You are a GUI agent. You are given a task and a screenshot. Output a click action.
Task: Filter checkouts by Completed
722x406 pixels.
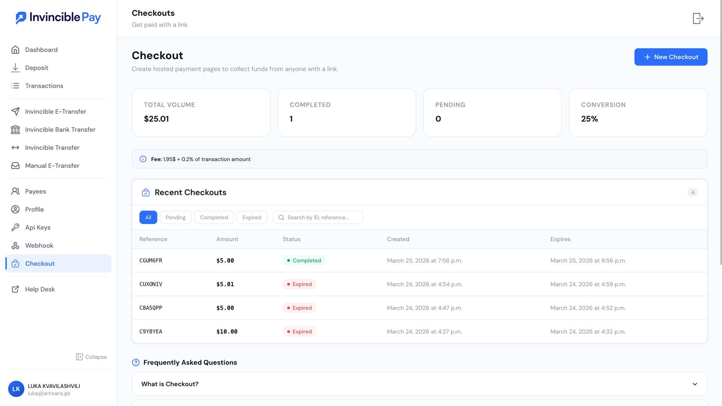(x=214, y=217)
